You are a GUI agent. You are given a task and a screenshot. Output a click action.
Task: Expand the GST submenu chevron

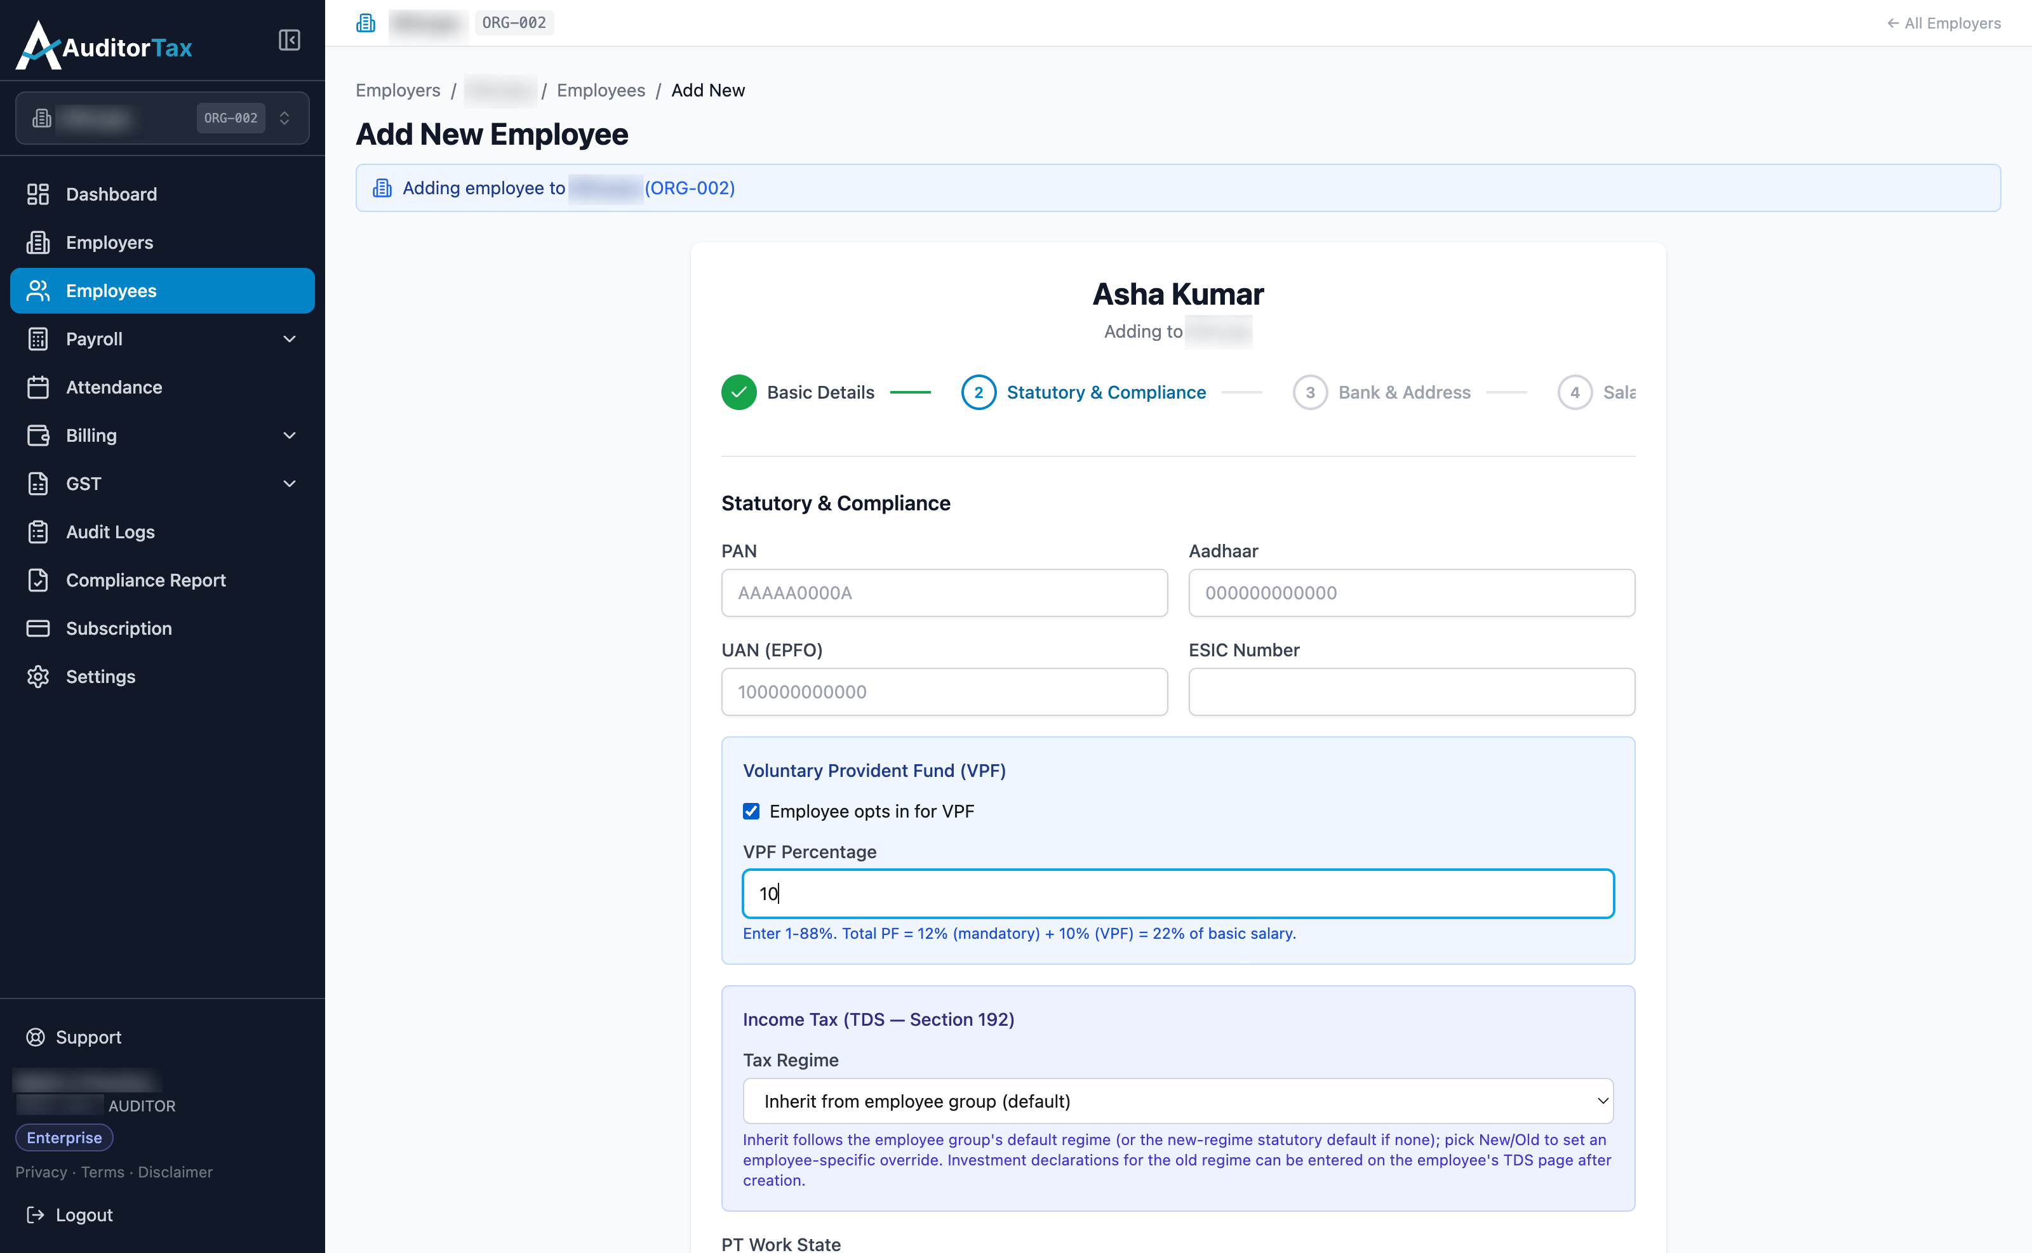290,483
